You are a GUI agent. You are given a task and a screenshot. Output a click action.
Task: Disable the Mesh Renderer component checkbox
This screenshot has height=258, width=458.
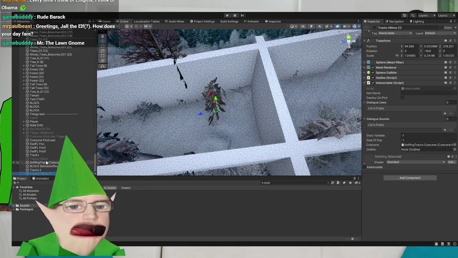pyautogui.click(x=373, y=67)
